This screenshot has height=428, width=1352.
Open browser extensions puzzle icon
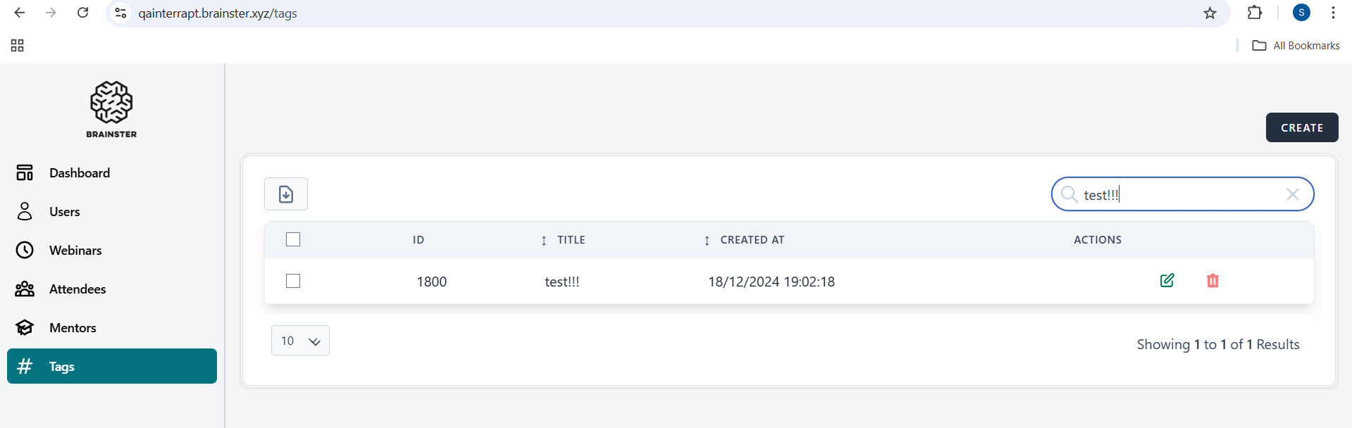(1255, 13)
